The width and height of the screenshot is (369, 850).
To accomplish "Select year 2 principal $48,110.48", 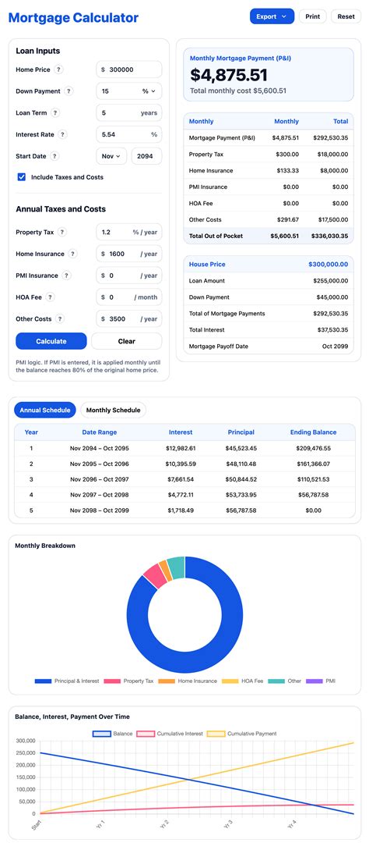I will tap(241, 464).
